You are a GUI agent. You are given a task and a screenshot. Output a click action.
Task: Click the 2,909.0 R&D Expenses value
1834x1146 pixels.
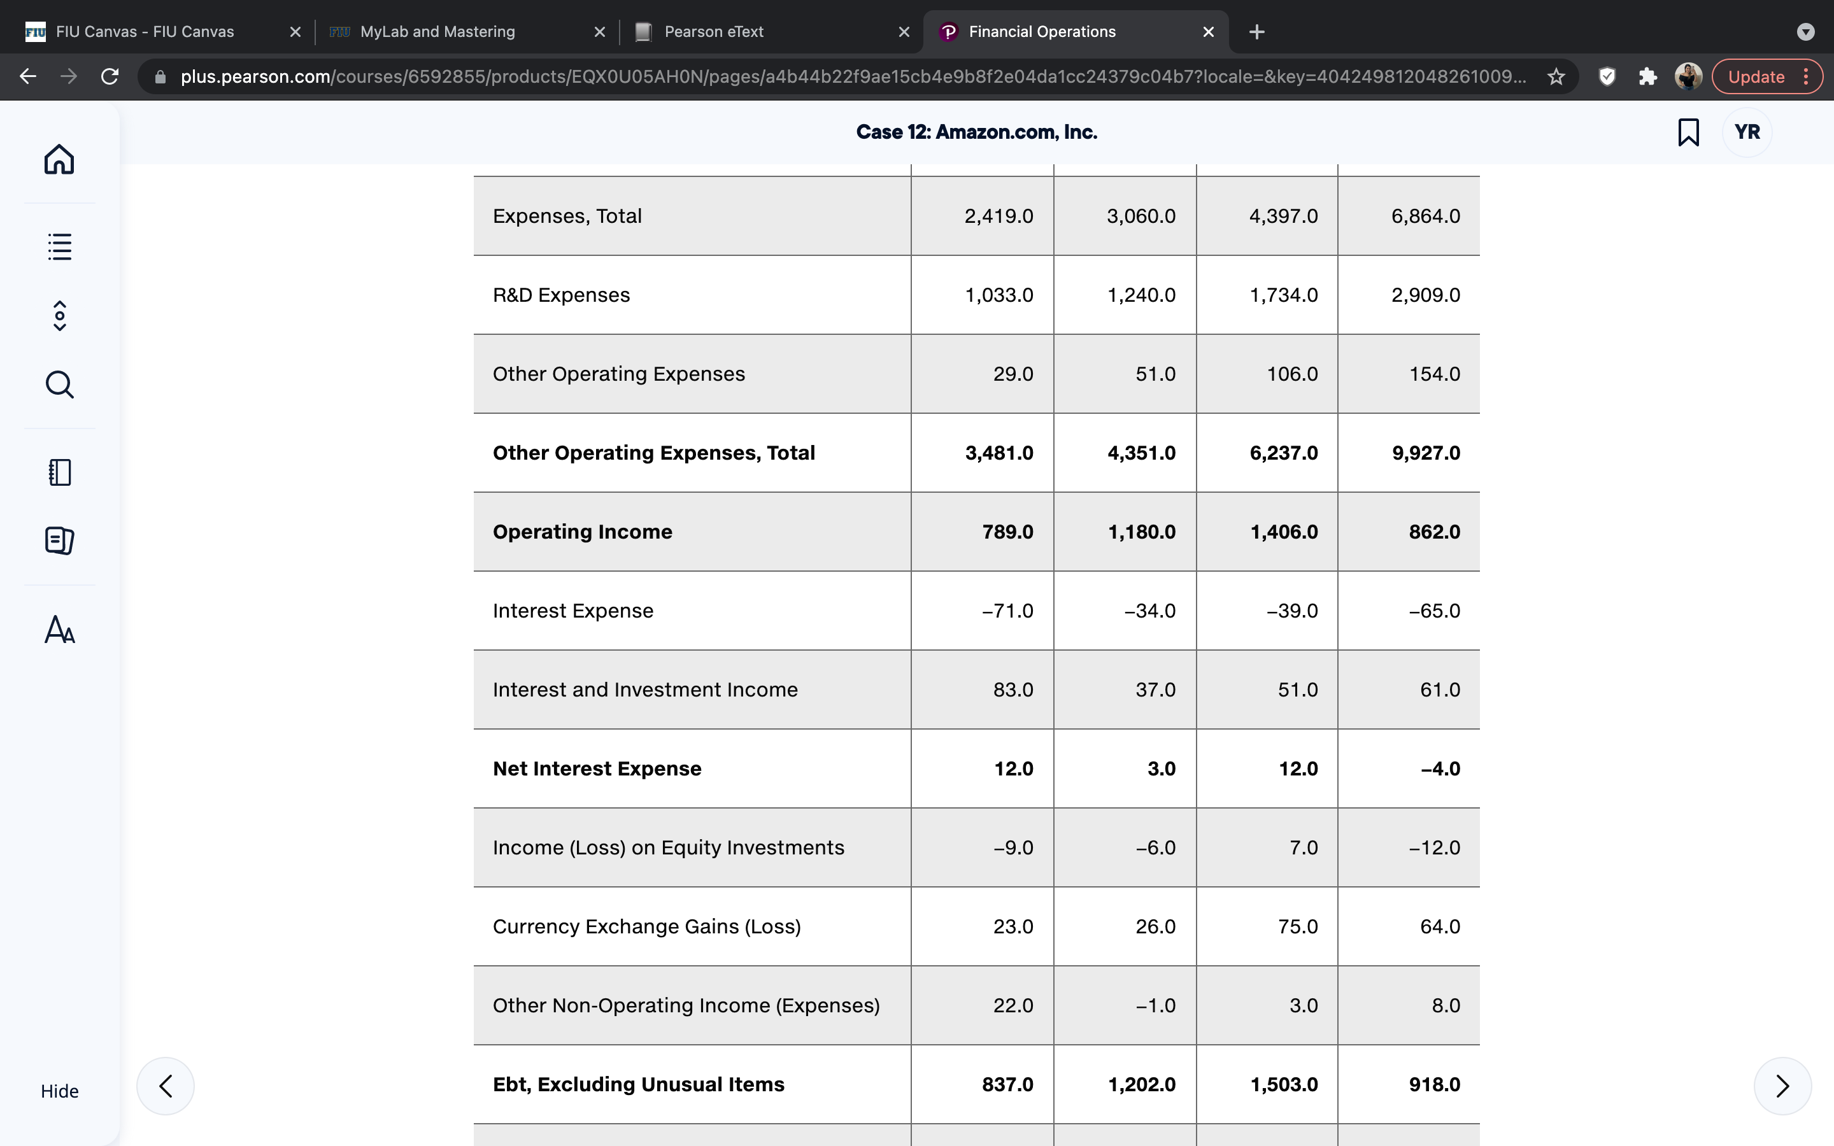click(x=1425, y=295)
